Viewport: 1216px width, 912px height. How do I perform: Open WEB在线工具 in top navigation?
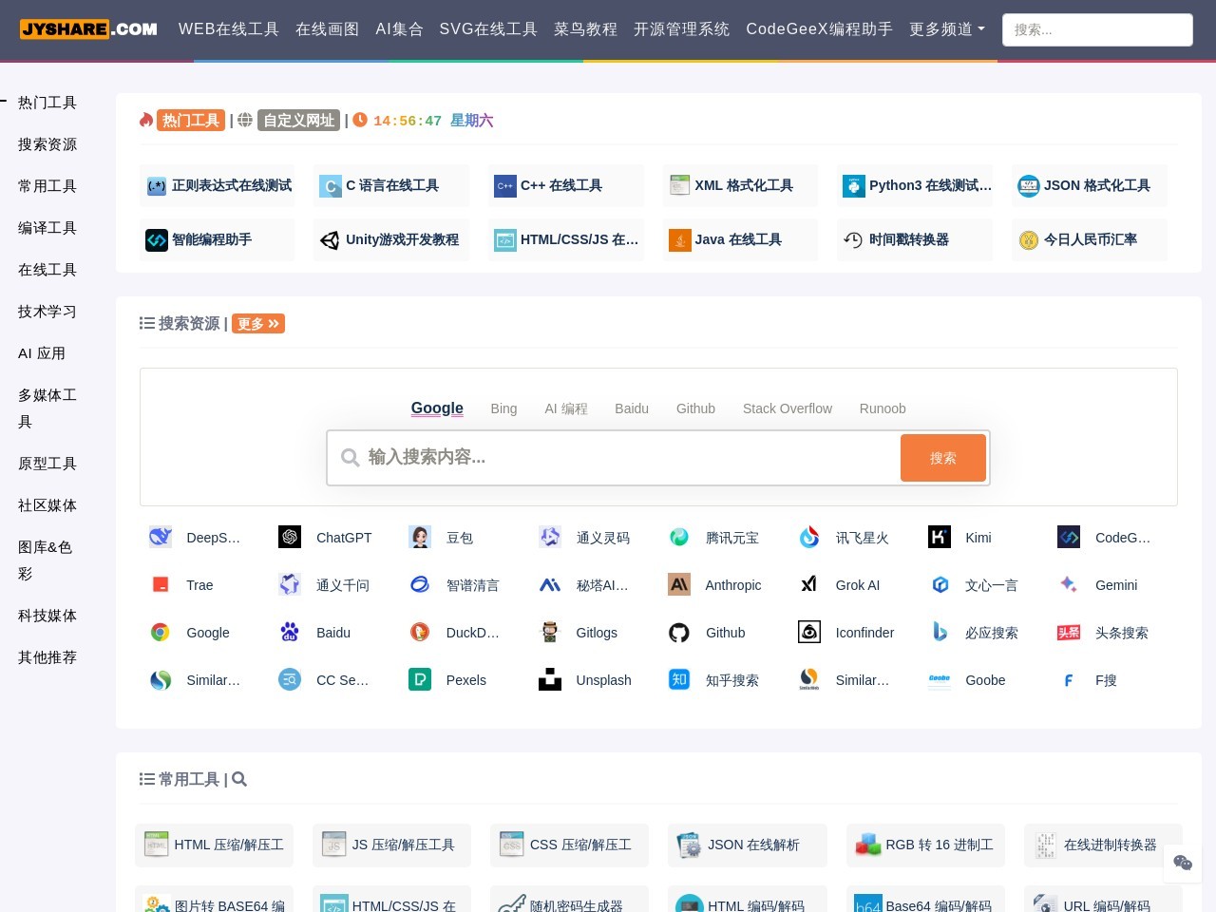pyautogui.click(x=229, y=29)
